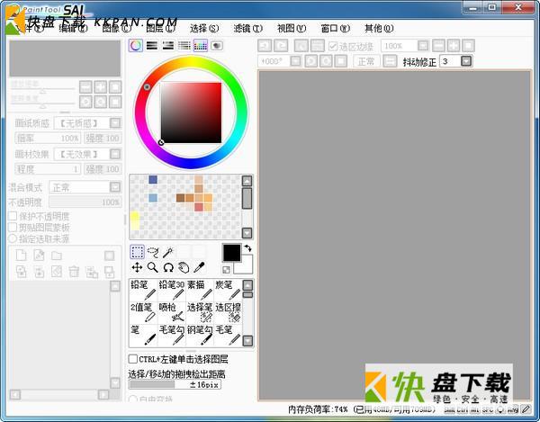Click swatch palette scroll down arrow
This screenshot has height=422, width=540.
[247, 233]
